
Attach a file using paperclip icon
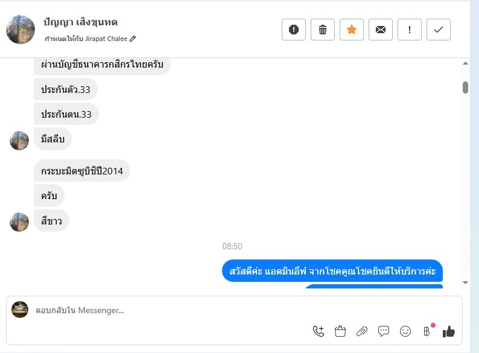point(362,331)
